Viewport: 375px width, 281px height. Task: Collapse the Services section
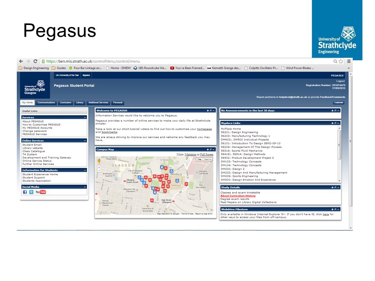tap(85, 117)
